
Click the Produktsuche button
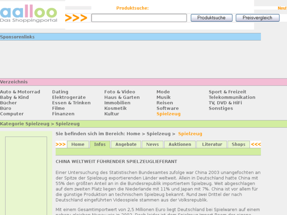point(212,18)
